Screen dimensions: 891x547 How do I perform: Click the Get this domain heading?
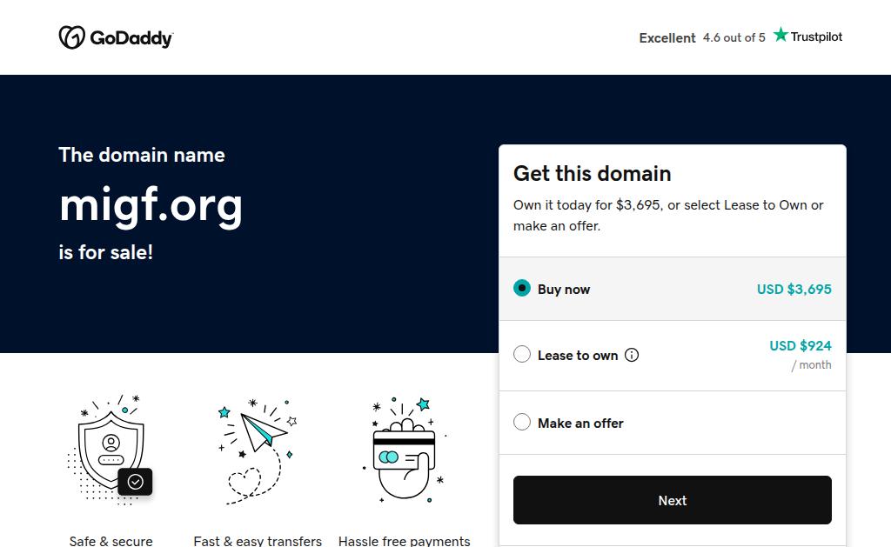point(592,173)
